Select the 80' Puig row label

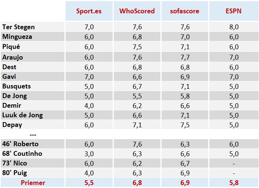(x=14, y=173)
